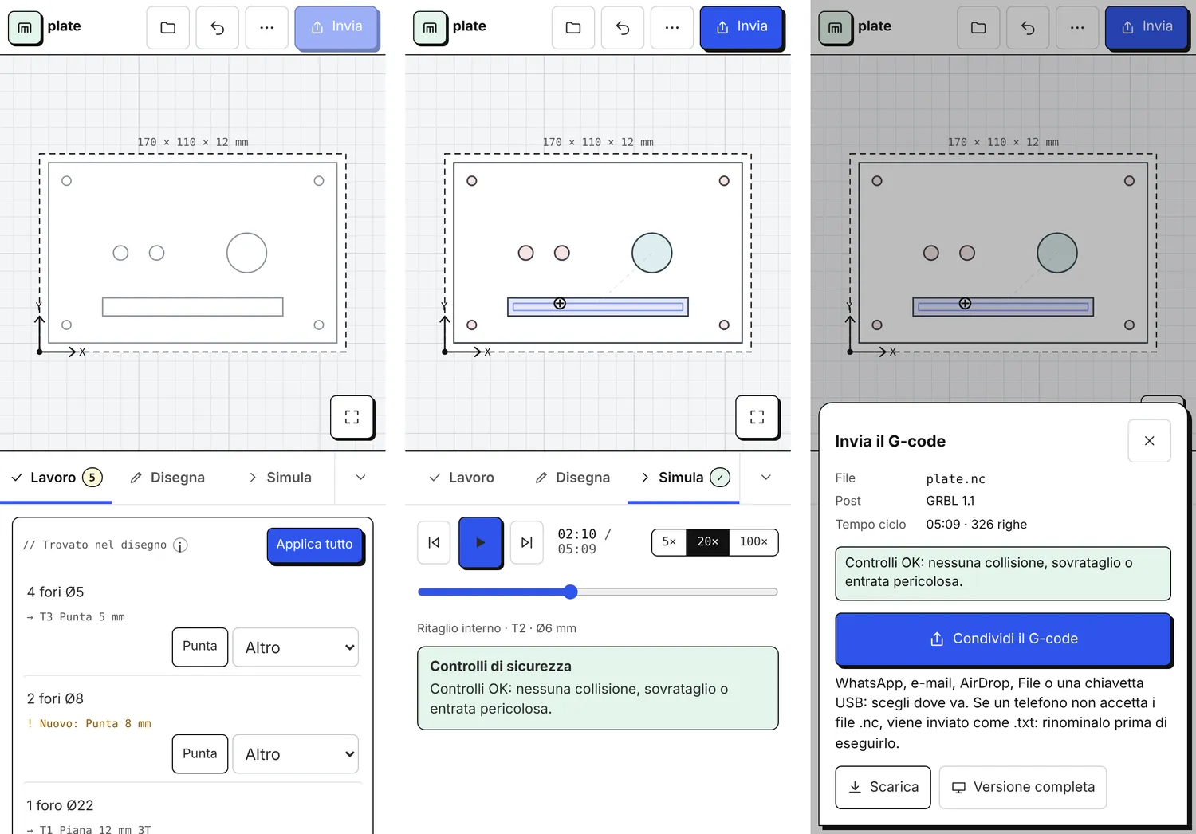The width and height of the screenshot is (1196, 834).
Task: Click Invia button in left panel
Action: (336, 27)
